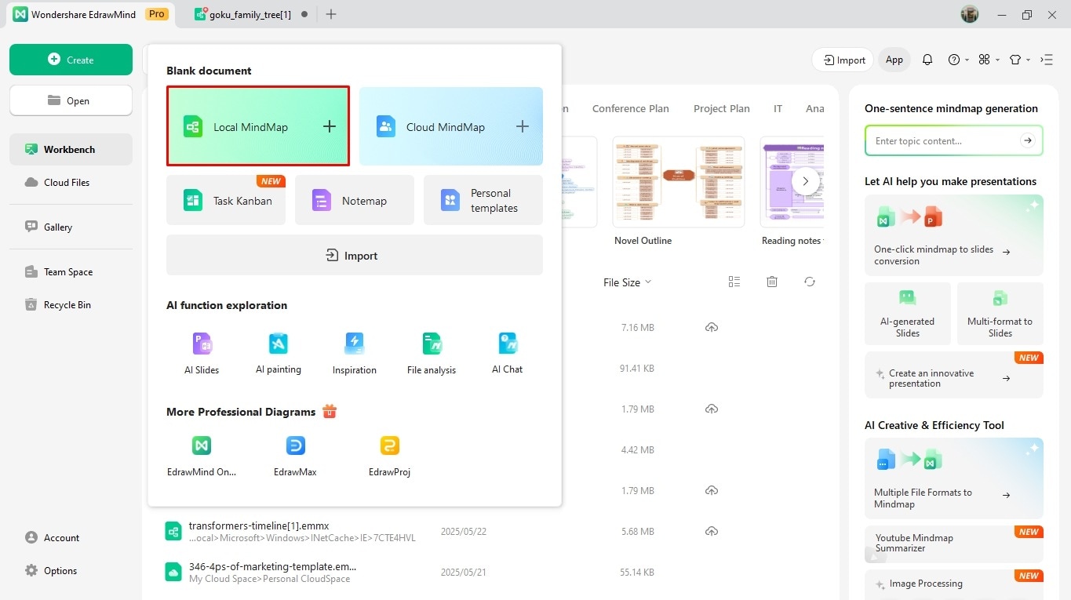Viewport: 1071px width, 600px height.
Task: Select Notemap document type
Action: click(355, 200)
